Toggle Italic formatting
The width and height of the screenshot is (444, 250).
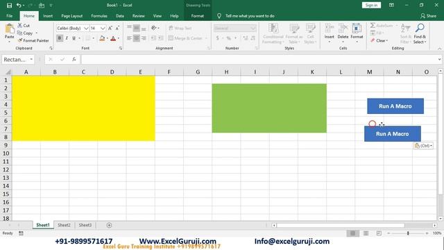67,38
